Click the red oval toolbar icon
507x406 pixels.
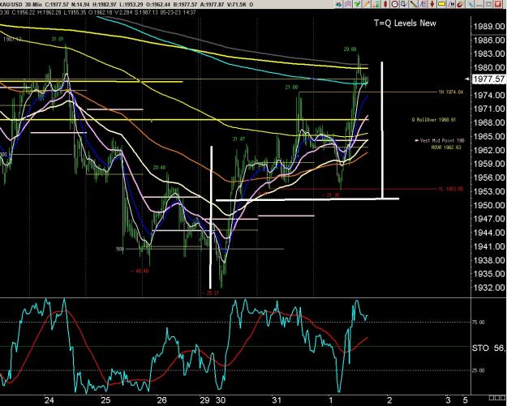coord(385,4)
